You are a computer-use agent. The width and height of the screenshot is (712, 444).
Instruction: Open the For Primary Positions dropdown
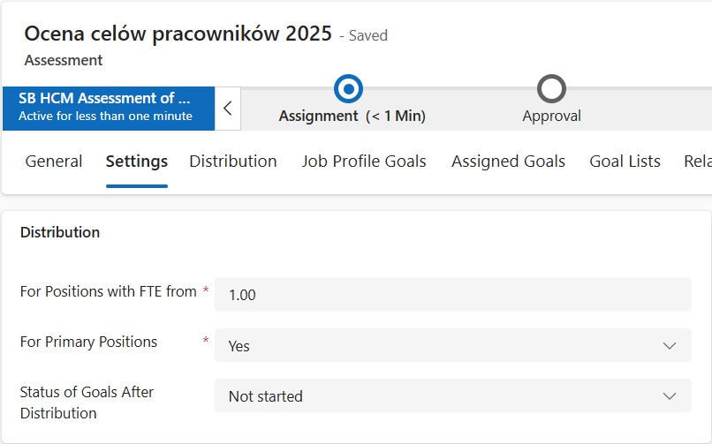[442, 346]
